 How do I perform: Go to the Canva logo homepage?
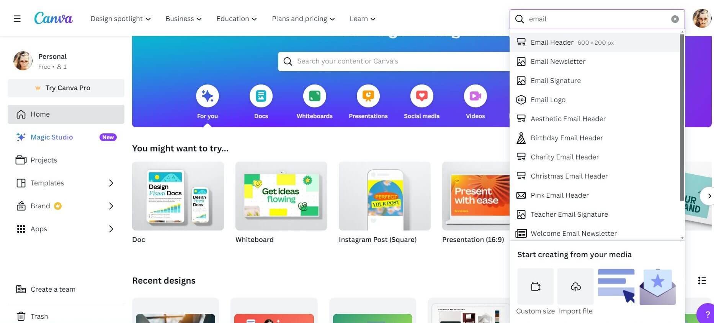pos(53,18)
